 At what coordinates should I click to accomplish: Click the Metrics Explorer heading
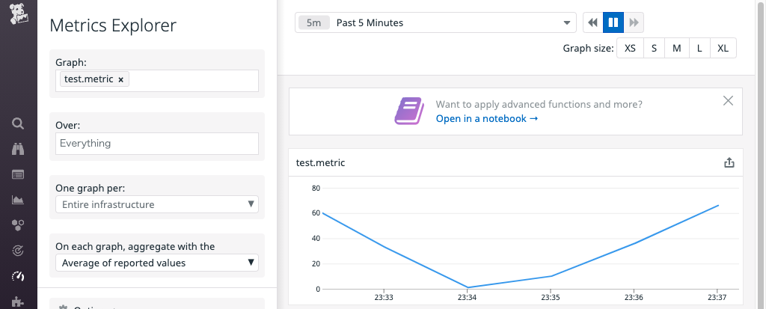point(113,25)
